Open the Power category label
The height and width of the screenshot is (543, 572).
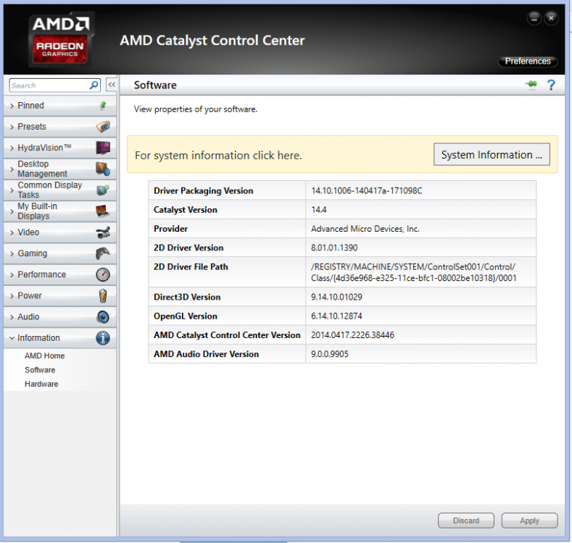30,295
